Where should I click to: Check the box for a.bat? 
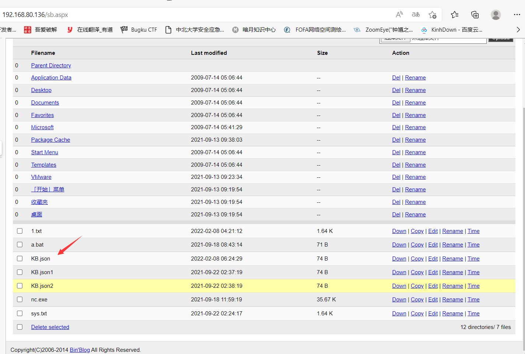point(20,245)
